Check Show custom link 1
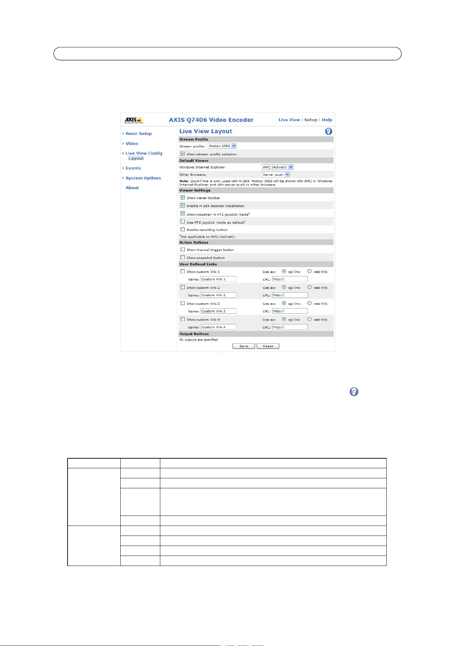This screenshot has width=456, height=646. click(x=183, y=271)
